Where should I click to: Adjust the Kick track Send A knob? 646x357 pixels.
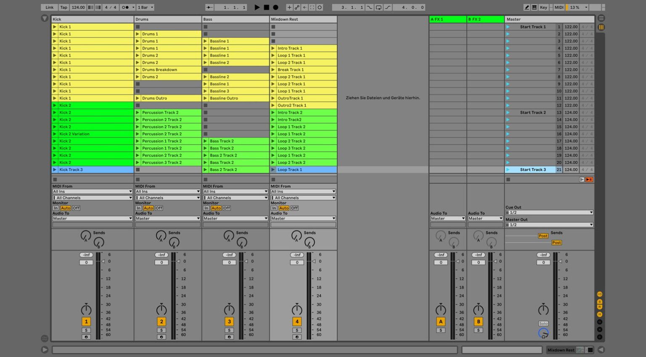click(x=85, y=236)
